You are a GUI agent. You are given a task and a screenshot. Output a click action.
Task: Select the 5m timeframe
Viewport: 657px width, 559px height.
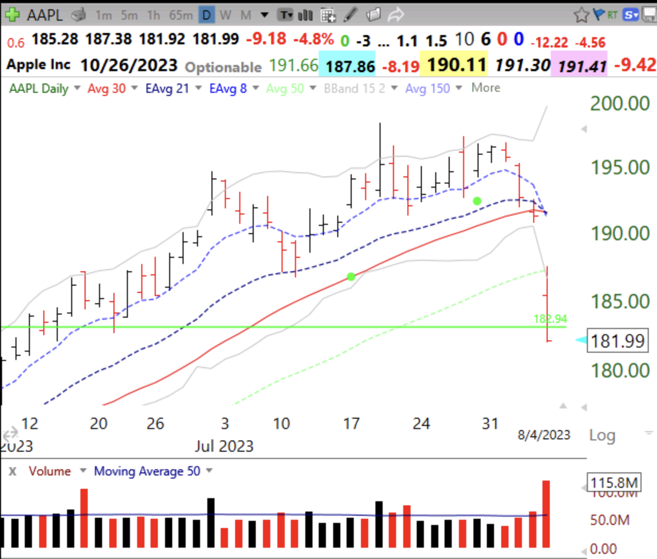pos(129,15)
